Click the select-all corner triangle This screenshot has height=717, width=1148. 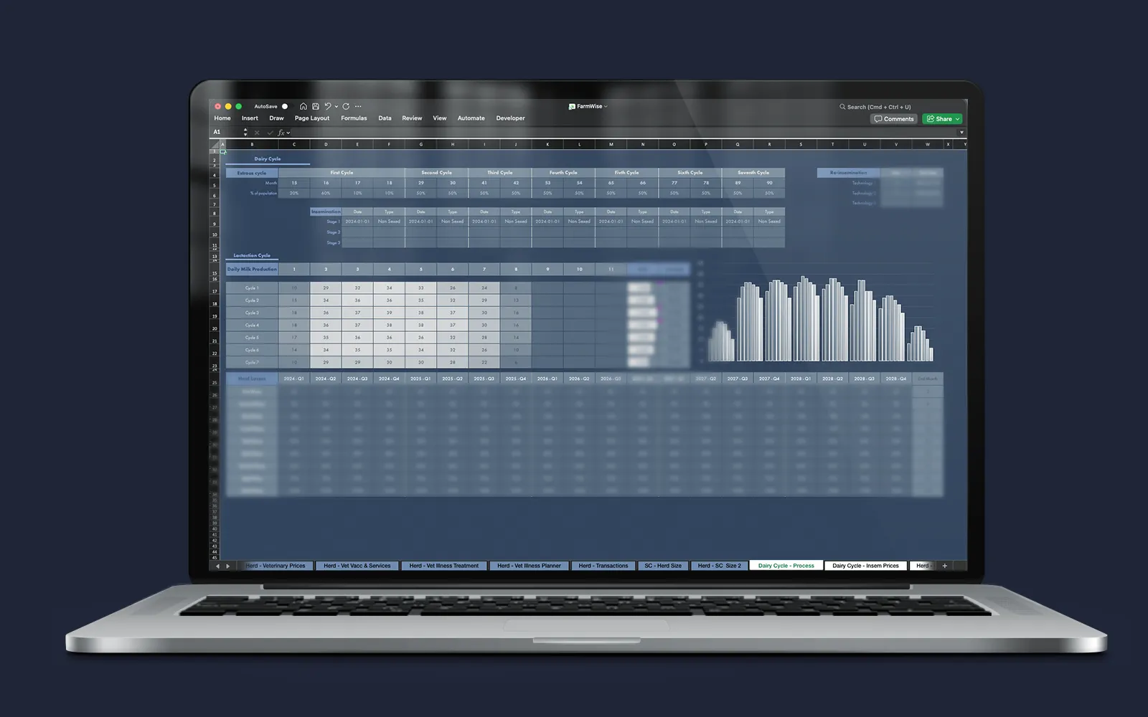(x=215, y=145)
